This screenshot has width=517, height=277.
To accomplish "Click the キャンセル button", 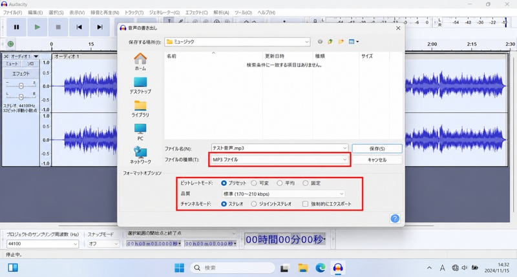I will click(377, 159).
